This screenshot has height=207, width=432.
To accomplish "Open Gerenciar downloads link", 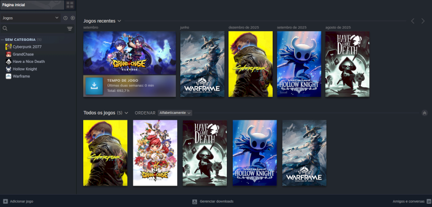I will [217, 202].
